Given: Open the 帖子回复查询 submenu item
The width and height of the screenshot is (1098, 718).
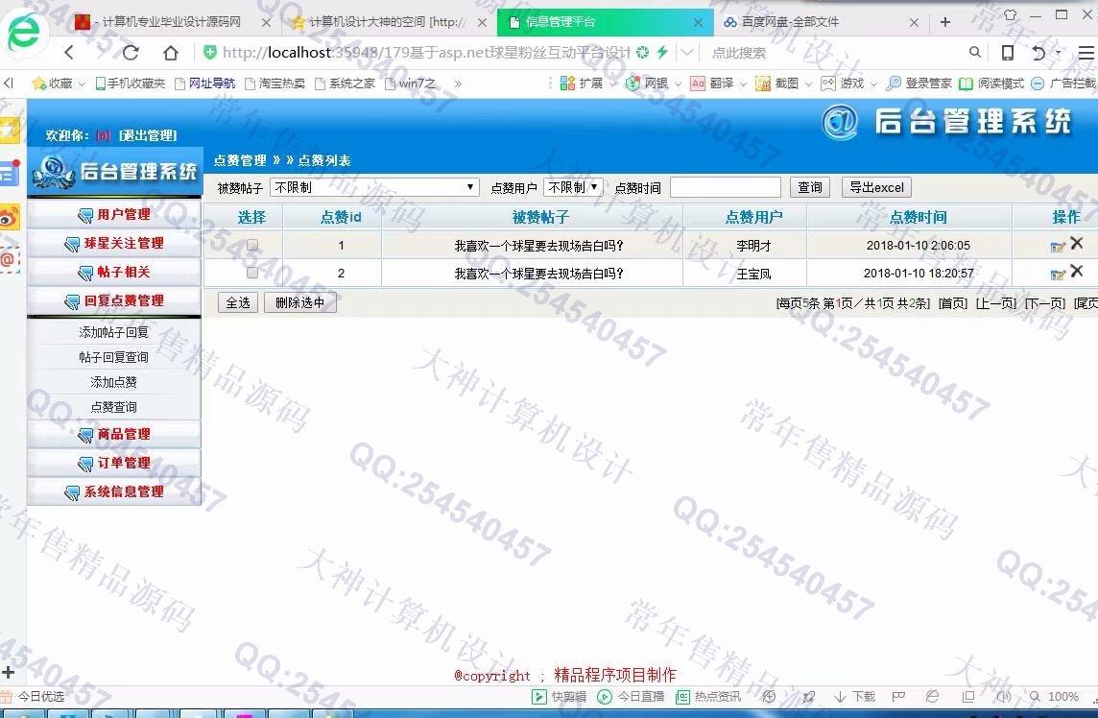Looking at the screenshot, I should (113, 357).
